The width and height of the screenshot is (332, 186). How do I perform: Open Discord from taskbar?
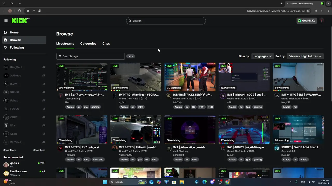[212, 182]
